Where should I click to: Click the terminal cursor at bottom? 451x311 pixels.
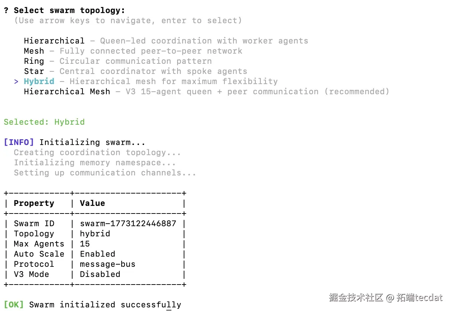point(169,310)
